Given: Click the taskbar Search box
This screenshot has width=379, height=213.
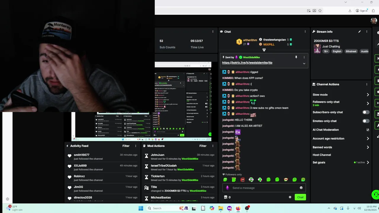Looking at the screenshot, I should pos(168,208).
